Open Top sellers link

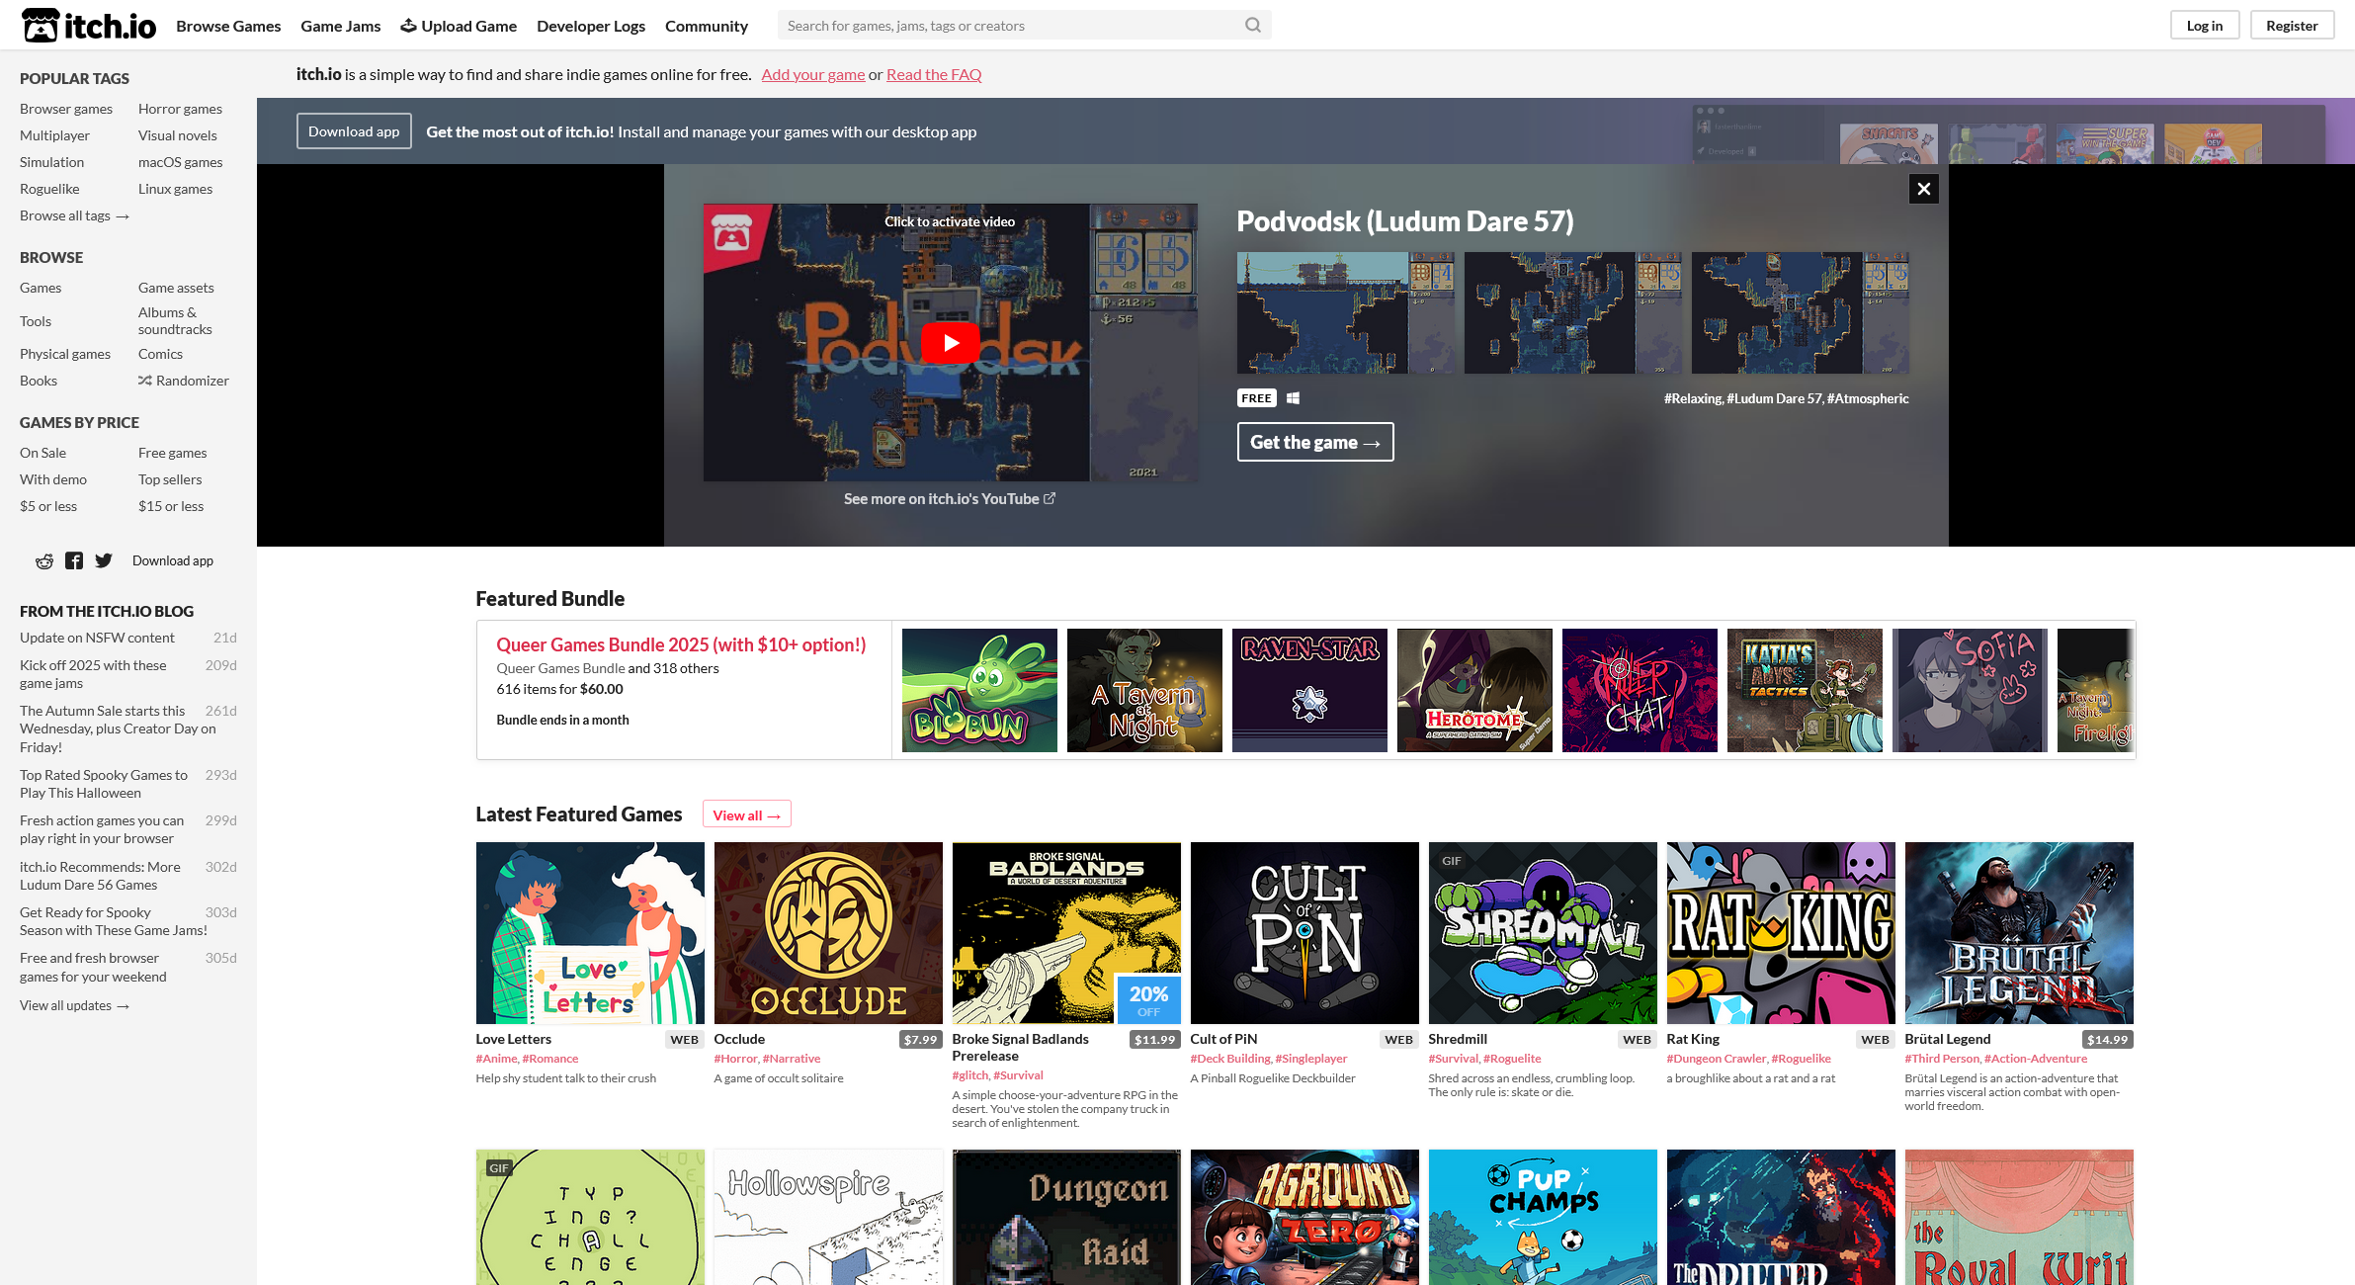(170, 479)
